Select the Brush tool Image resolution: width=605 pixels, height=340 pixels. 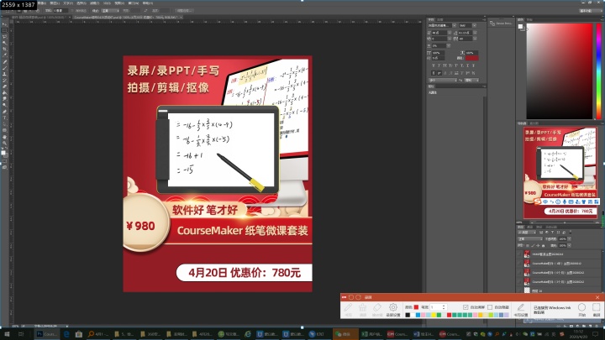(x=5, y=68)
